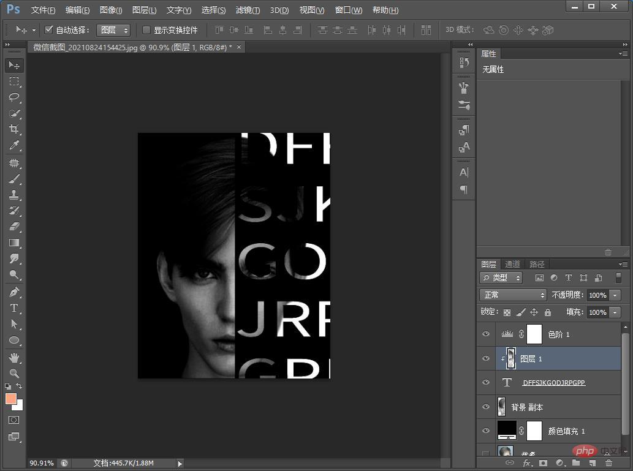
Task: Select the Spot Healing Brush tool
Action: 14,163
